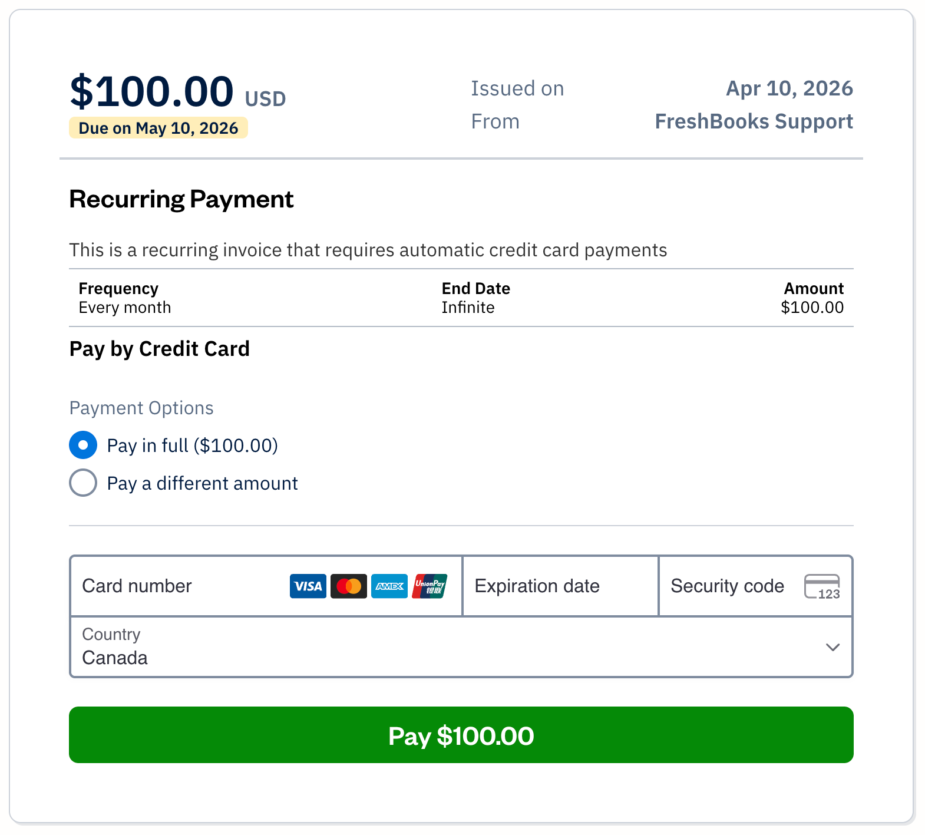Select the UnionPay icon
The image size is (925, 835).
pos(430,586)
